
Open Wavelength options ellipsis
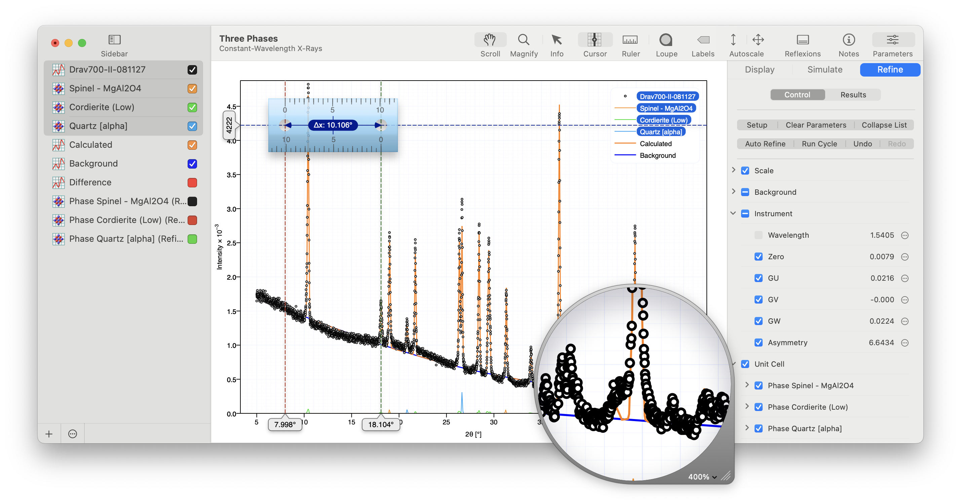tap(904, 235)
